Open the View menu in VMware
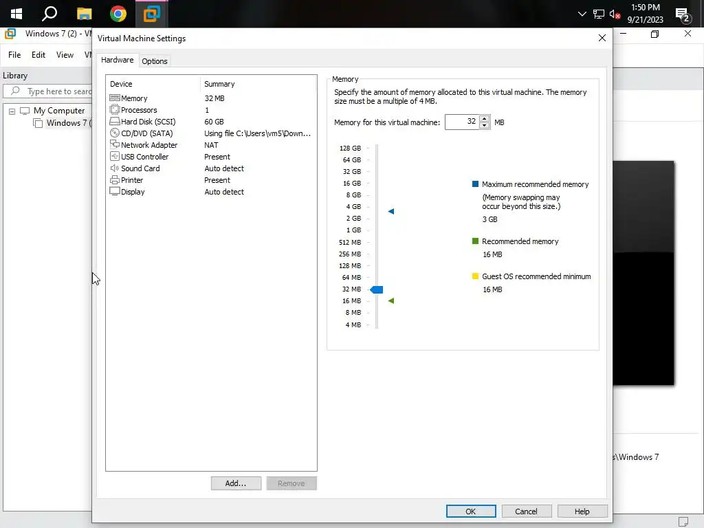 (65, 55)
